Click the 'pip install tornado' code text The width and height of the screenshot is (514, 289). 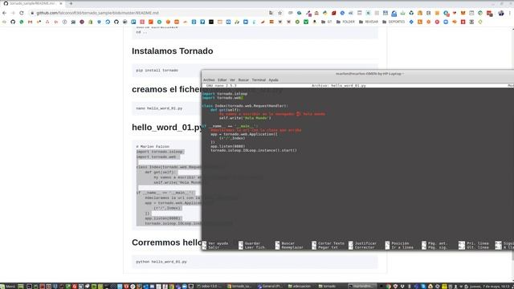pyautogui.click(x=157, y=70)
